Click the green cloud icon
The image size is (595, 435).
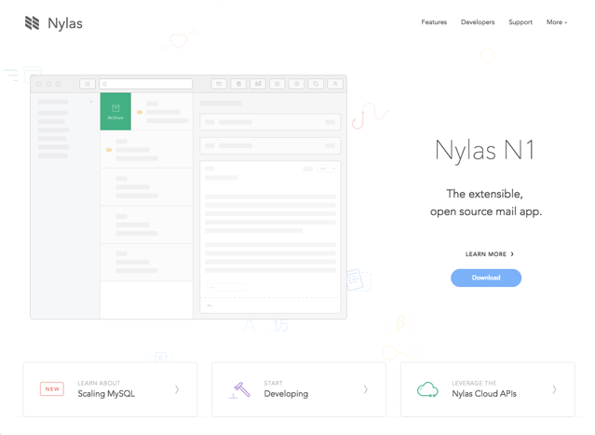[427, 389]
